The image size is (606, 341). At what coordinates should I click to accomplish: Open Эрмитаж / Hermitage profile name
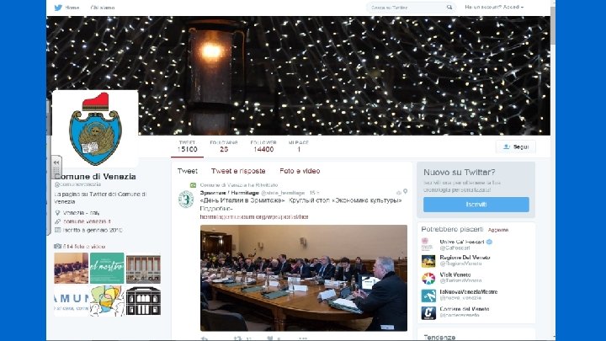pos(229,193)
